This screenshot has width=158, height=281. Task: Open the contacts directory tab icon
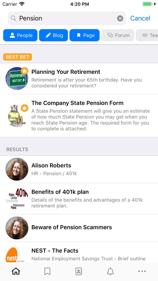(x=79, y=271)
